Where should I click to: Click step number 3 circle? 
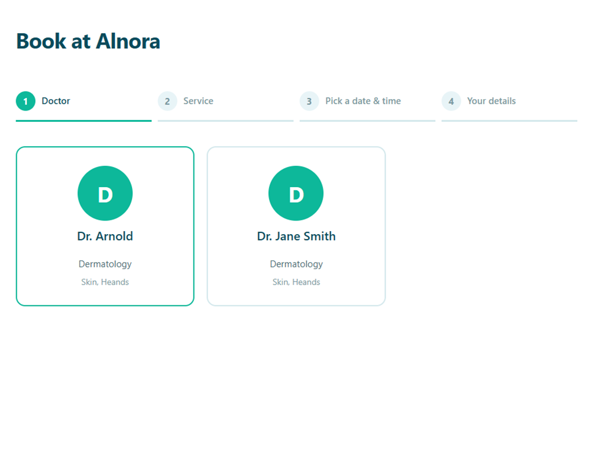309,101
